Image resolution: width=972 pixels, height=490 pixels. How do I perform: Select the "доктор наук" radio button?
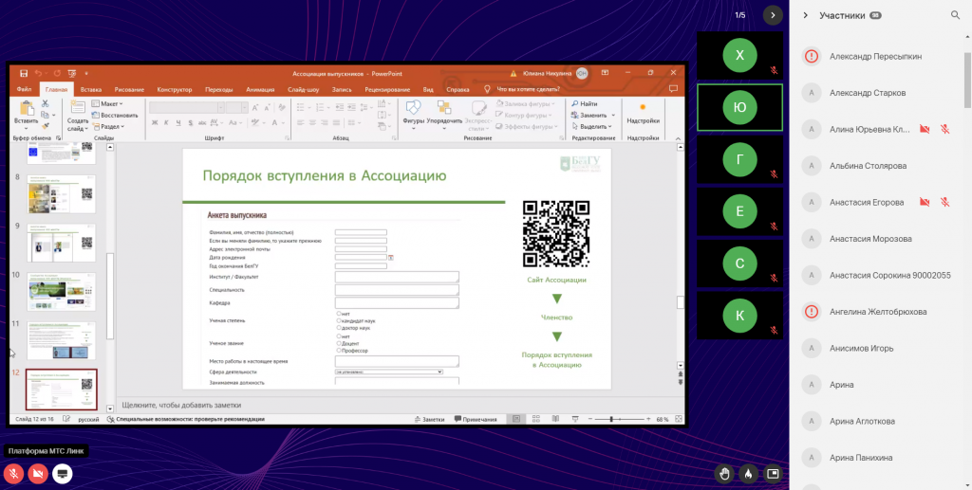(339, 328)
